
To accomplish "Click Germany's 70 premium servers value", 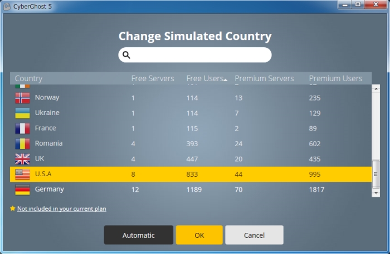I will coord(238,190).
